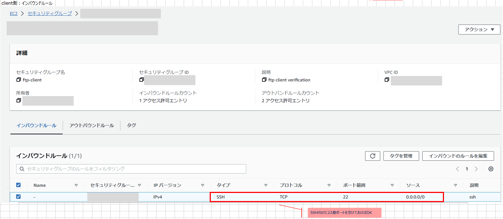This screenshot has width=503, height=219.
Task: Sort by タイプ column
Action: click(266, 185)
